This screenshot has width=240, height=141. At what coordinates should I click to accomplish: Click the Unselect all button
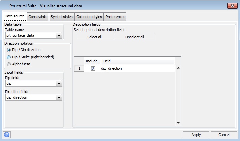coord(134,37)
